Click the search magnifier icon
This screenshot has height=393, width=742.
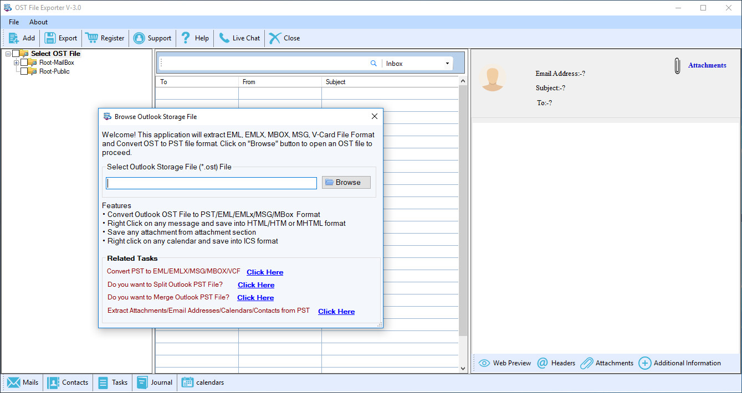[373, 64]
